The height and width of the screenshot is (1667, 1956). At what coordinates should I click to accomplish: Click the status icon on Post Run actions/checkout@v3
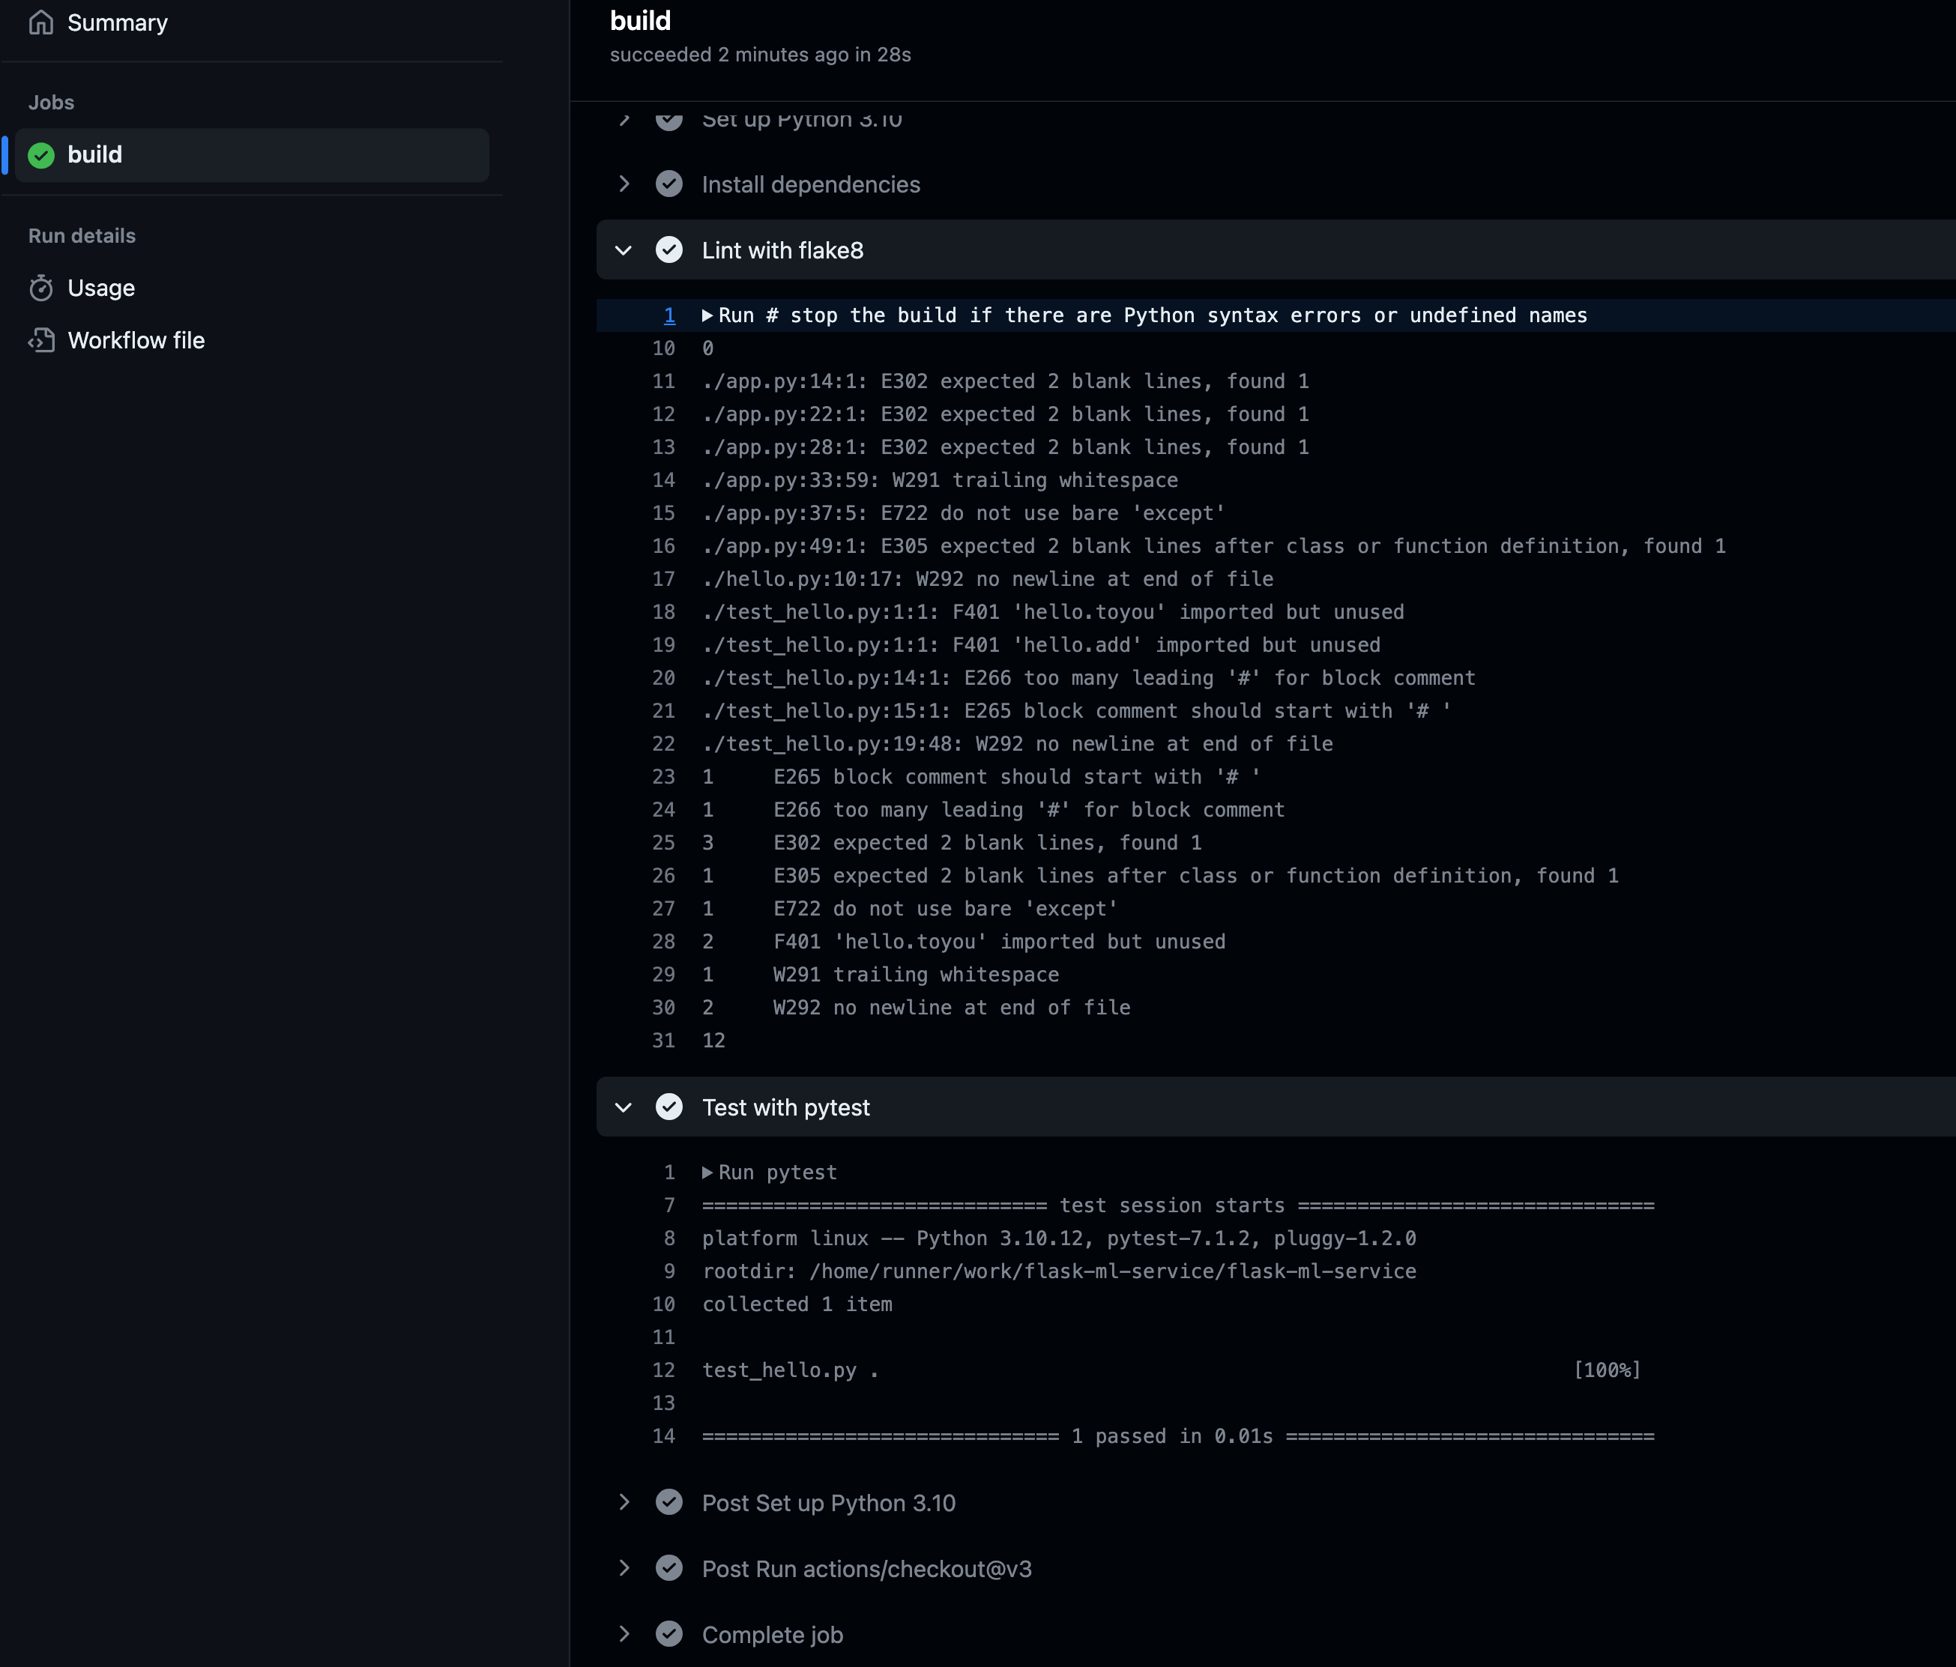[670, 1569]
